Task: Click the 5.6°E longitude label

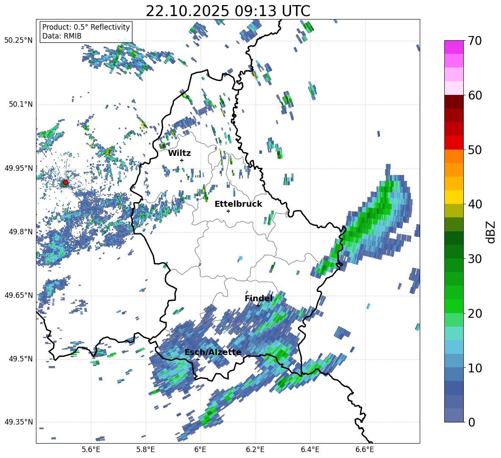Action: pos(91,450)
